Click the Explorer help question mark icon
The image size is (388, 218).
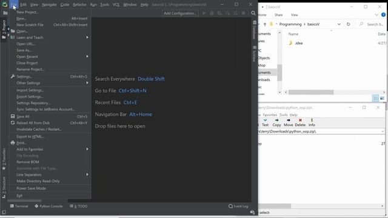tap(383, 15)
